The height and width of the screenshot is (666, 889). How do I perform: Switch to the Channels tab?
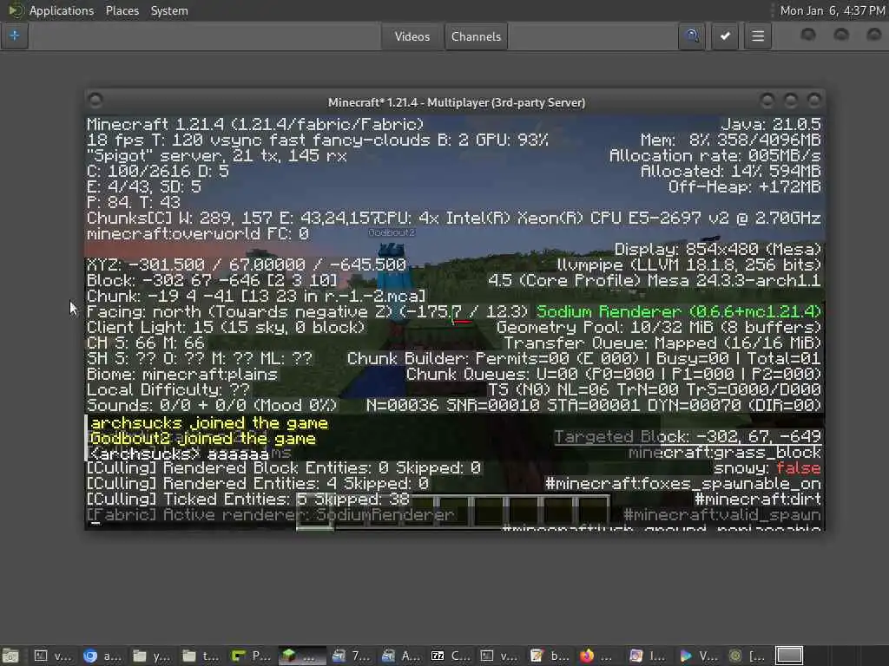tap(477, 36)
